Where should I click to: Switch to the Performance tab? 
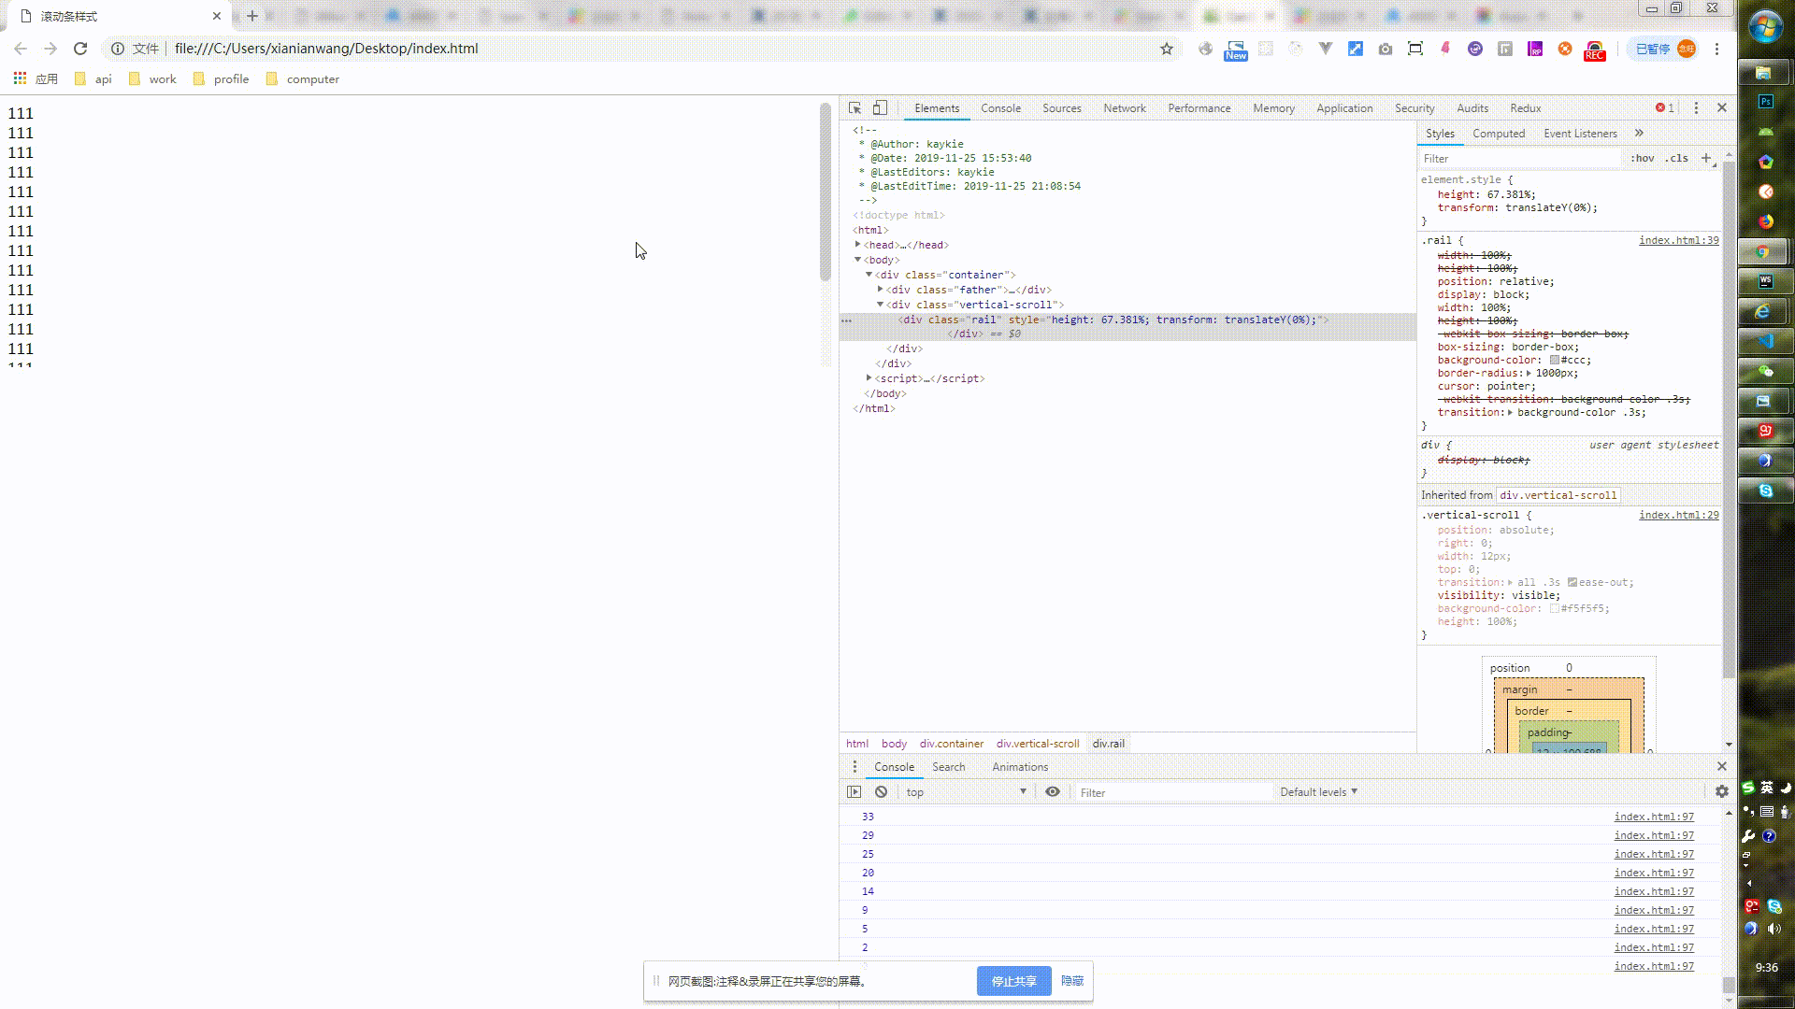(x=1199, y=108)
